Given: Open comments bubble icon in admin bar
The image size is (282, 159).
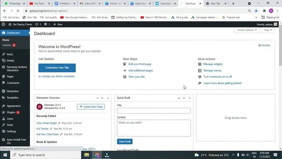Looking at the screenshot, I should coord(47,24).
